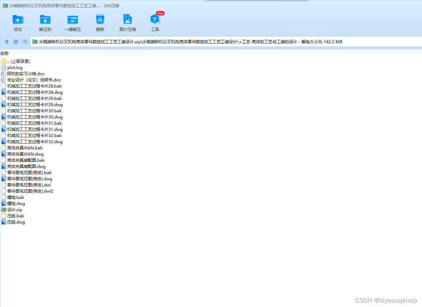
Task: Go up one level with arrow icon
Action: click(x=7, y=42)
